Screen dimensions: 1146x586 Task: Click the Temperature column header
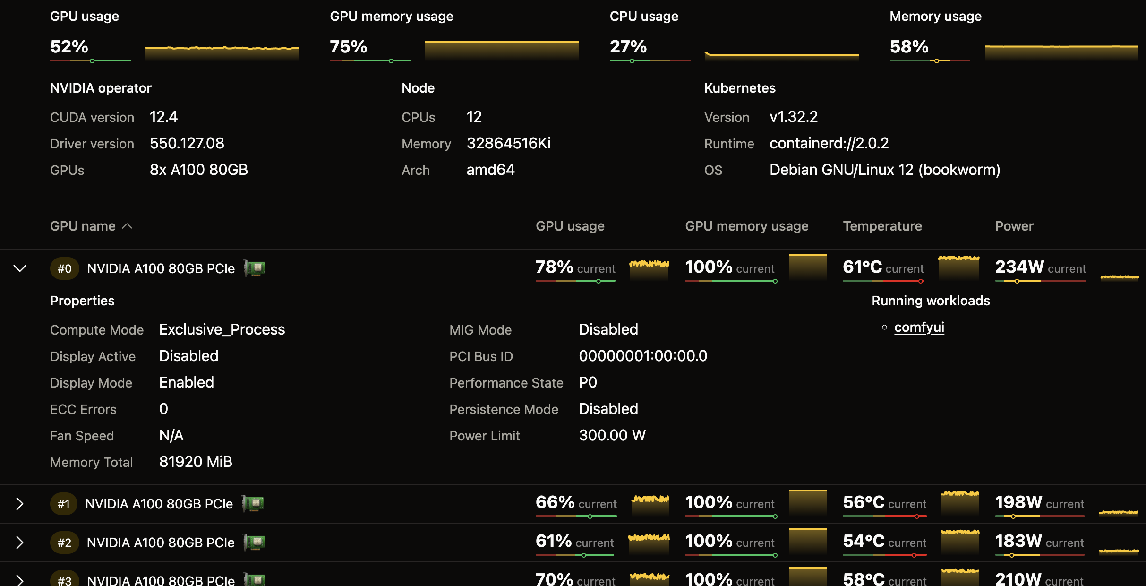pos(882,226)
